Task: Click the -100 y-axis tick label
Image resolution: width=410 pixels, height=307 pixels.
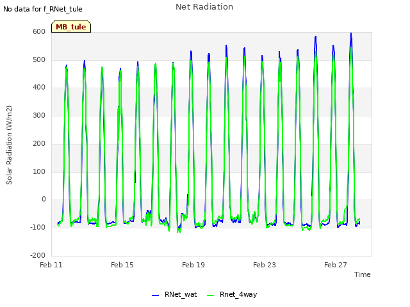Action: 38,228
